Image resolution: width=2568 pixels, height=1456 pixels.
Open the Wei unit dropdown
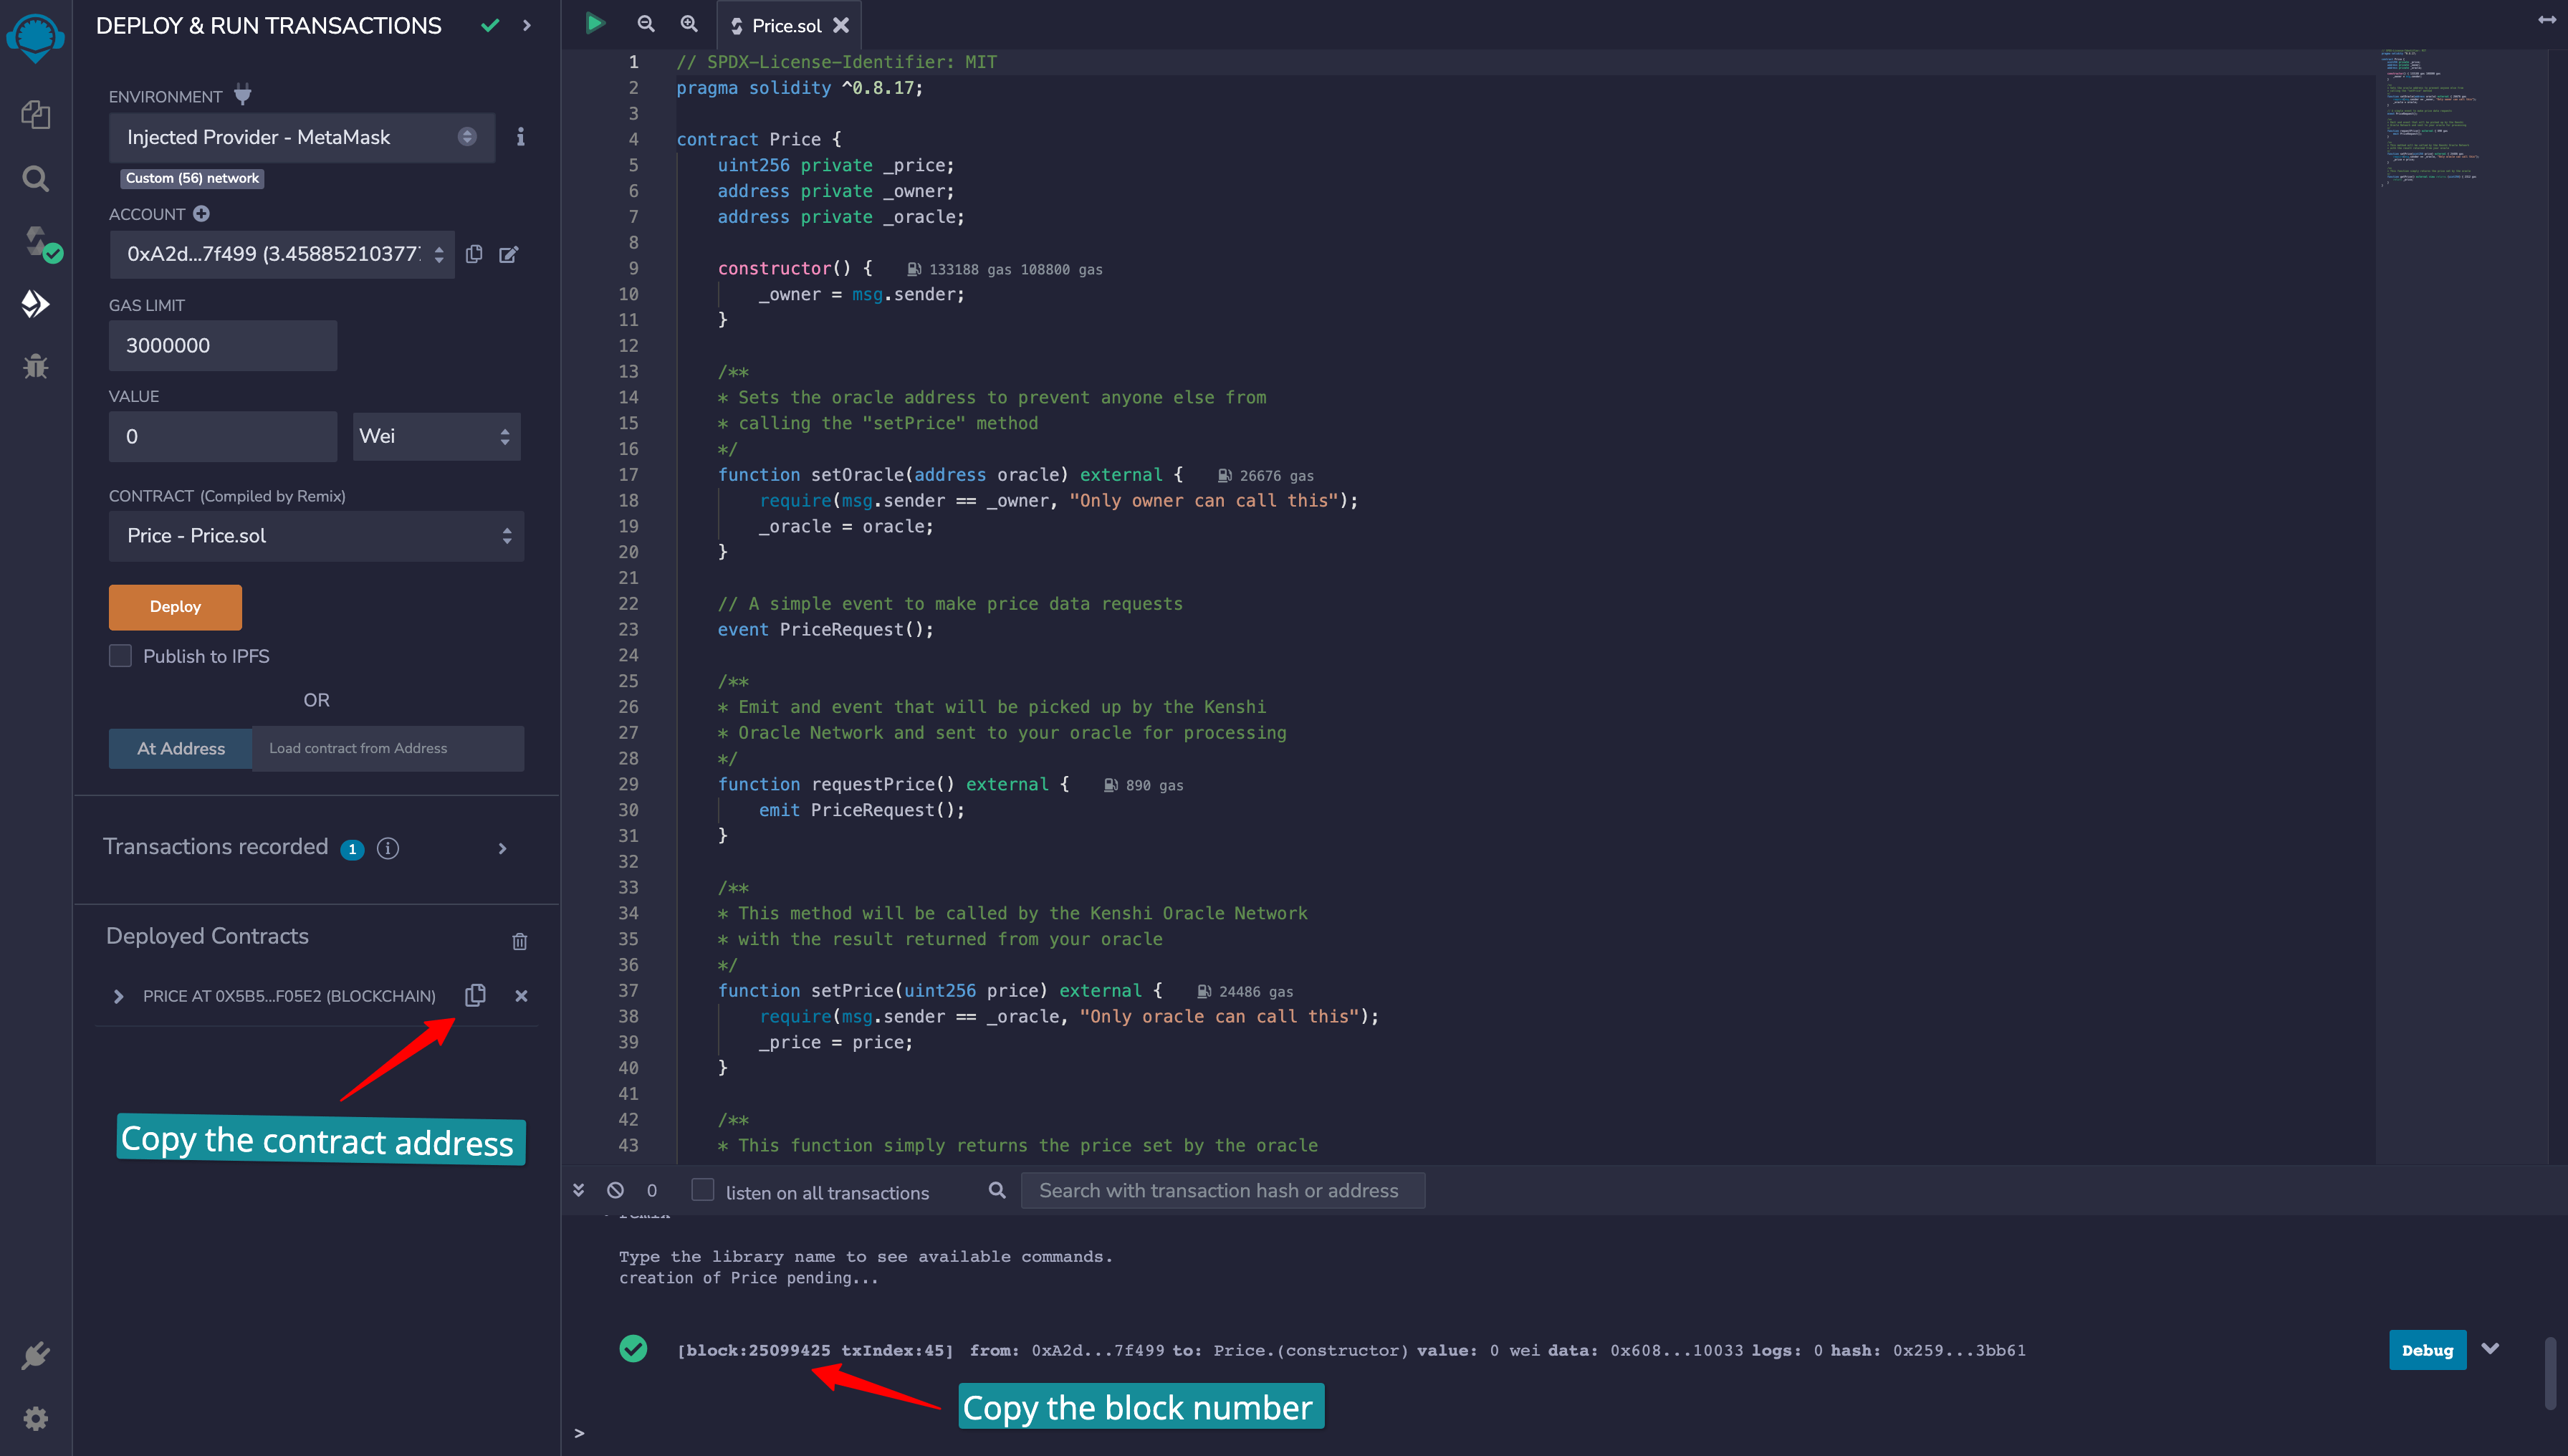pos(436,436)
